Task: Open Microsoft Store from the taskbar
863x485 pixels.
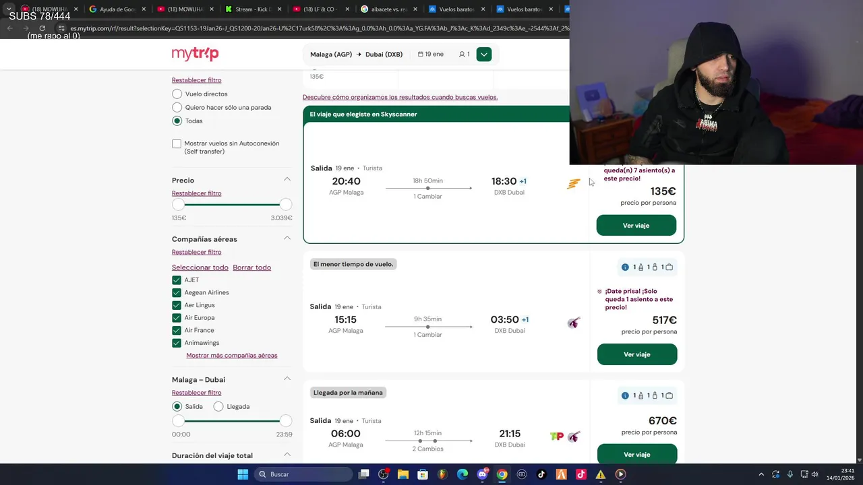Action: [x=423, y=474]
